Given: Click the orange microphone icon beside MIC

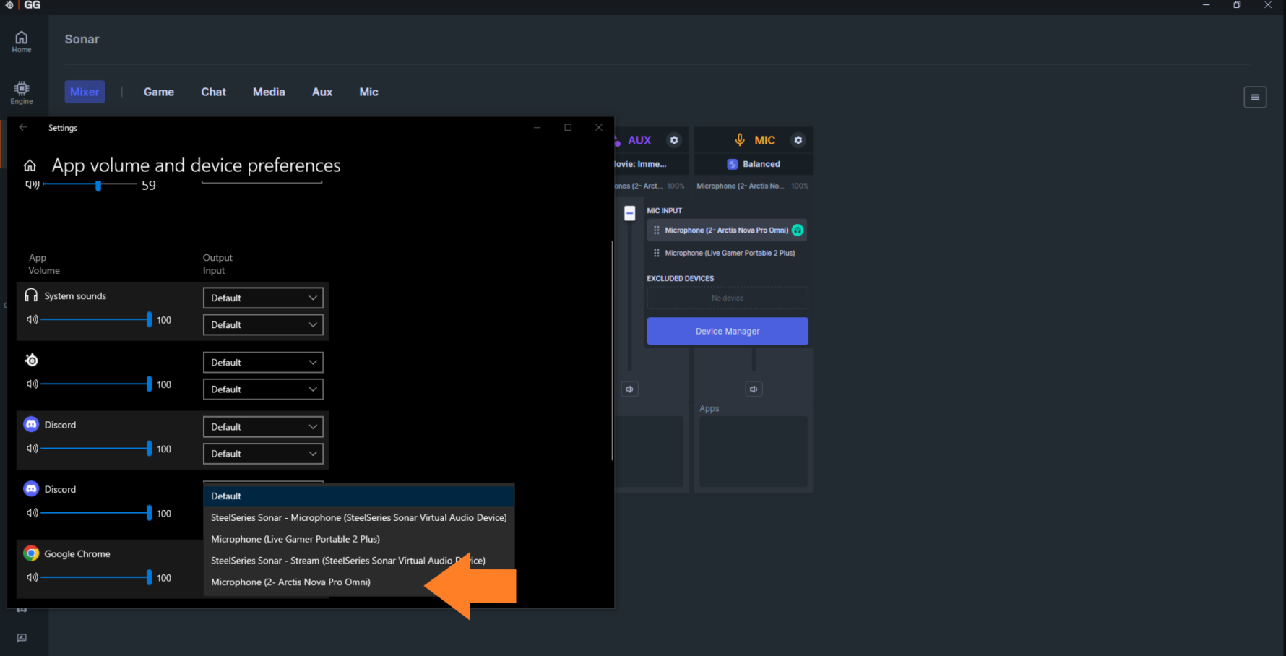Looking at the screenshot, I should pyautogui.click(x=740, y=140).
